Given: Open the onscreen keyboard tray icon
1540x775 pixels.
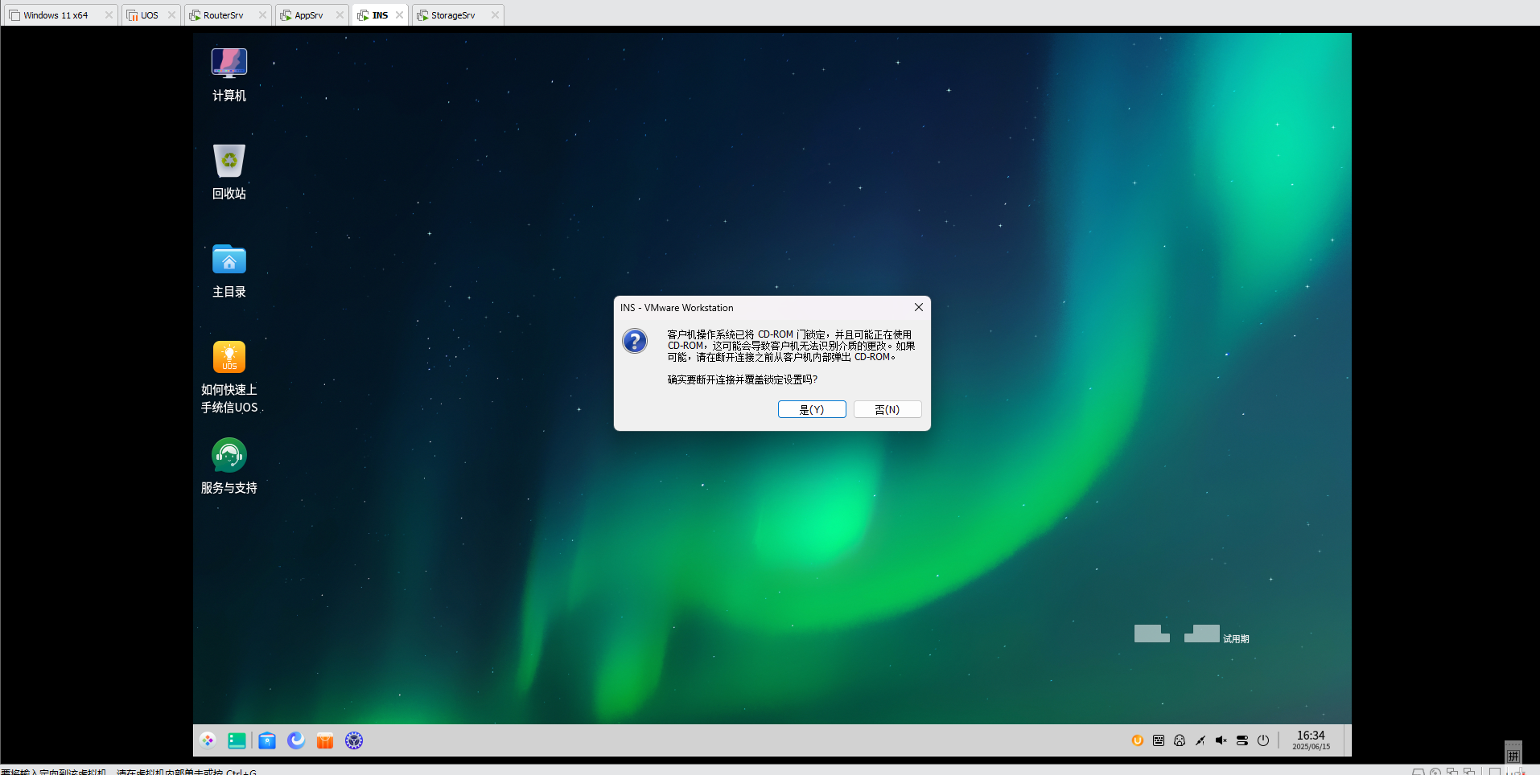Looking at the screenshot, I should coord(1159,740).
